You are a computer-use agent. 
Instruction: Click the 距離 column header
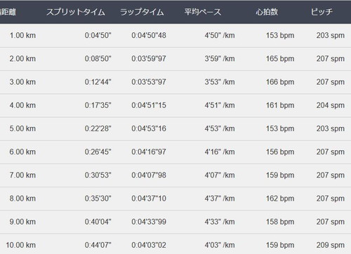point(8,12)
